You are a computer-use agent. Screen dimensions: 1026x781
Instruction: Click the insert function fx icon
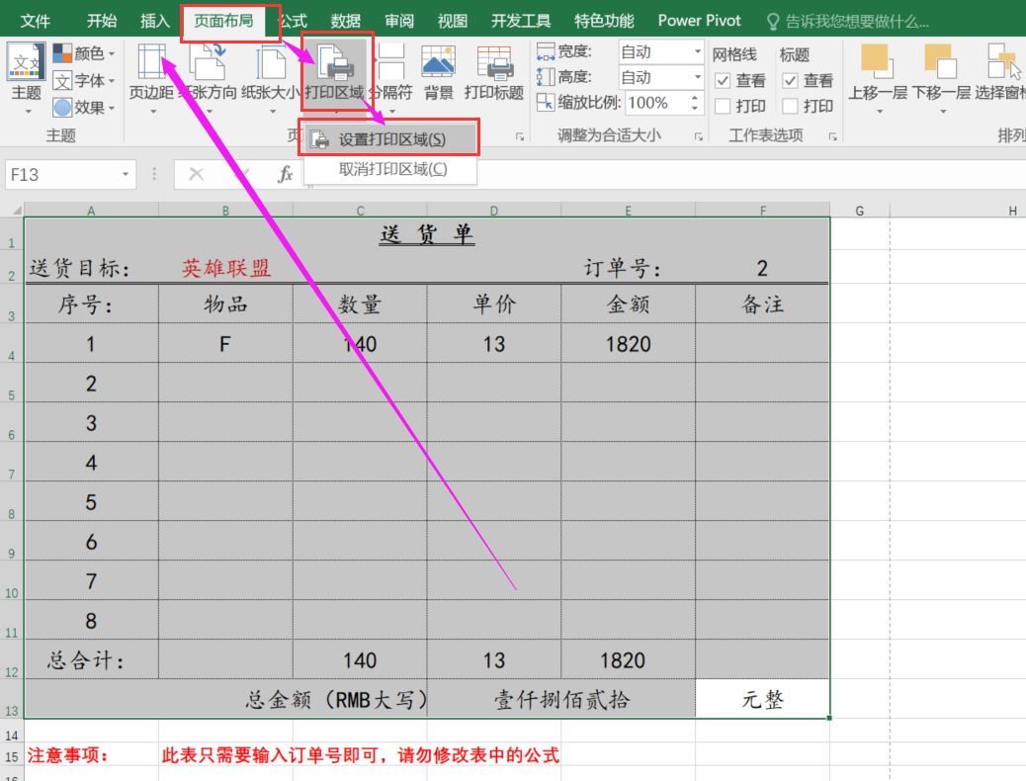pyautogui.click(x=286, y=174)
